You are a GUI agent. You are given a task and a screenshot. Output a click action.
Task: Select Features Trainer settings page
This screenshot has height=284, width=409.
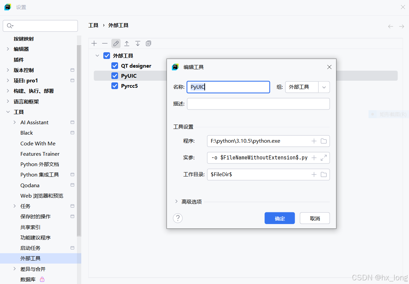point(40,154)
